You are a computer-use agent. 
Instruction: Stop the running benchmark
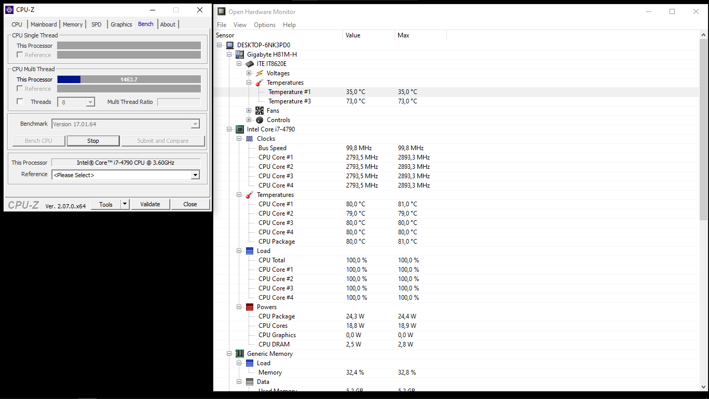[93, 141]
